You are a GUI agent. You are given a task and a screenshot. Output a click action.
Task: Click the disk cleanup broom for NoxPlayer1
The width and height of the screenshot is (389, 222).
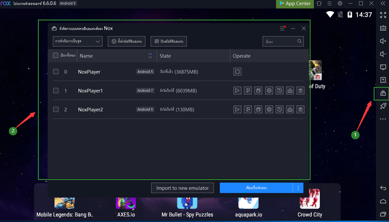[x=290, y=90]
